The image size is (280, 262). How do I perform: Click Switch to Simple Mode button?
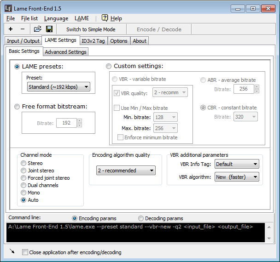(91, 29)
